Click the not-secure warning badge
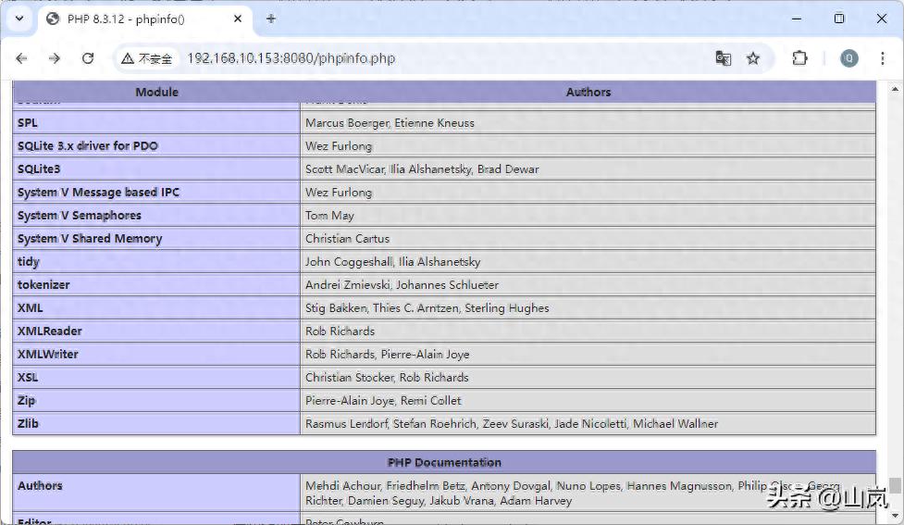 [146, 58]
